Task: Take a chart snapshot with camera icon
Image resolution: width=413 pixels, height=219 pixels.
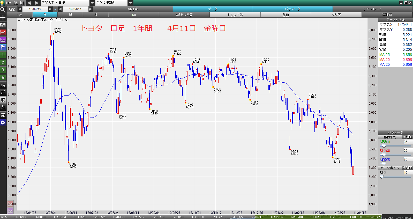Action: (3, 25)
